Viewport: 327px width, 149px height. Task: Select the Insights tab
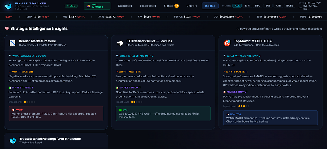pyautogui.click(x=210, y=6)
